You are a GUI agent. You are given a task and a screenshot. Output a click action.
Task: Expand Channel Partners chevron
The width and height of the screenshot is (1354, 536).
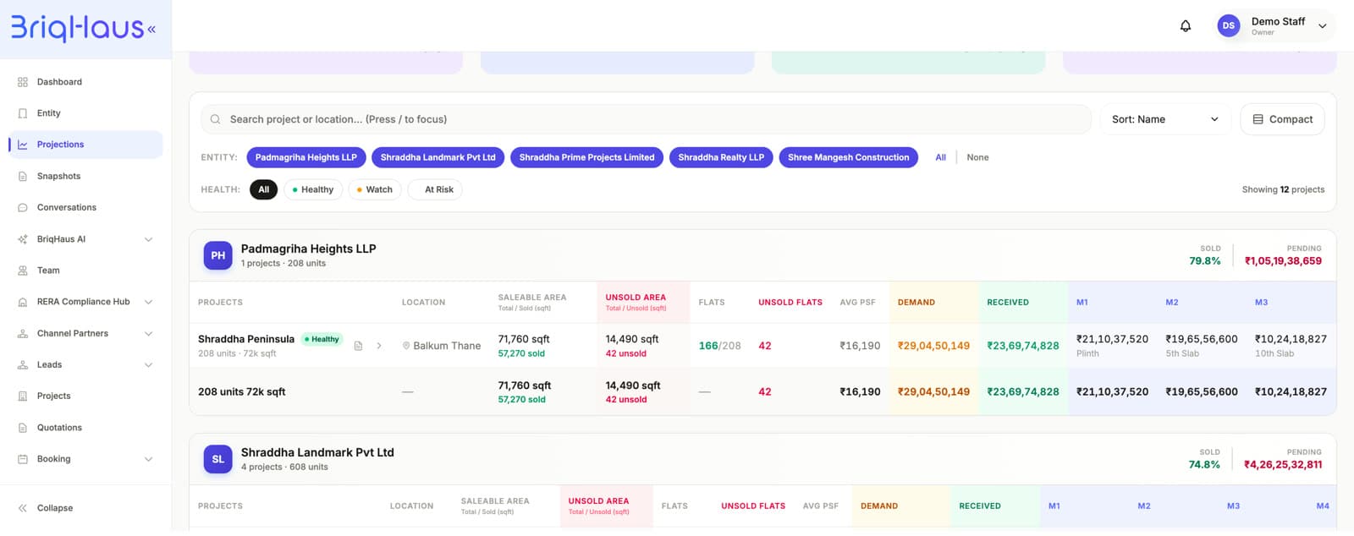pos(149,333)
